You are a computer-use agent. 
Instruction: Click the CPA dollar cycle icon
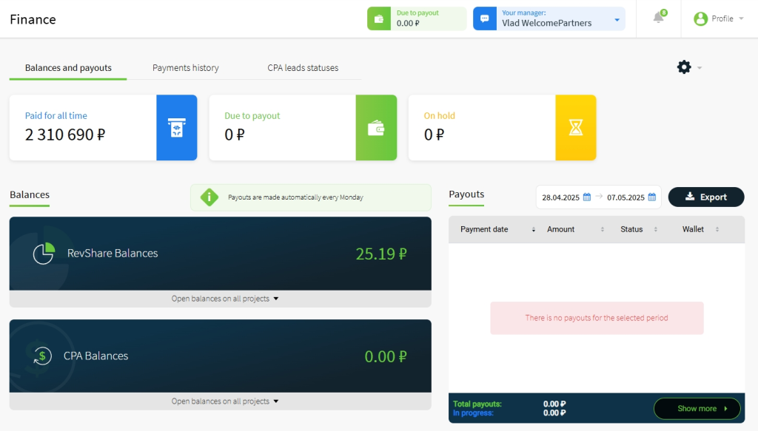point(42,356)
